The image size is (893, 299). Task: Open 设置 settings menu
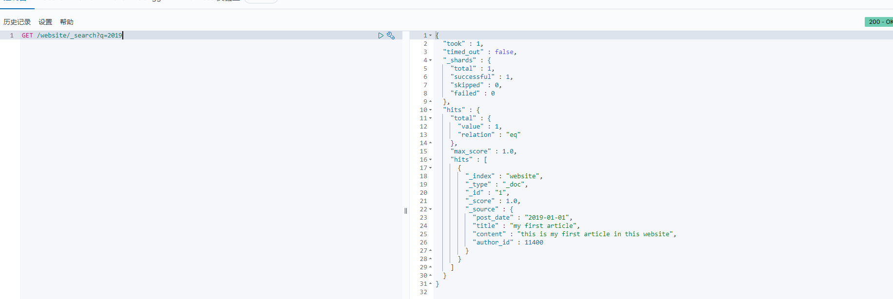[45, 22]
